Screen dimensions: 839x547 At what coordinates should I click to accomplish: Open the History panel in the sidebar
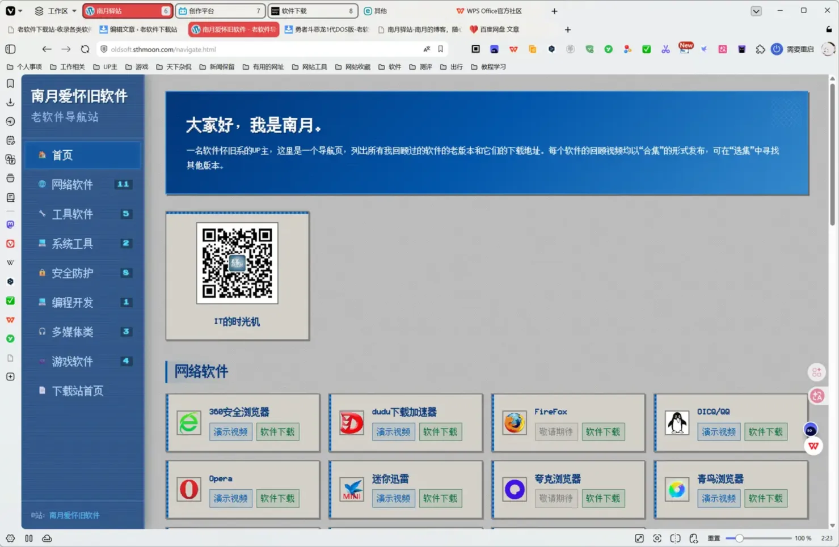(10, 121)
